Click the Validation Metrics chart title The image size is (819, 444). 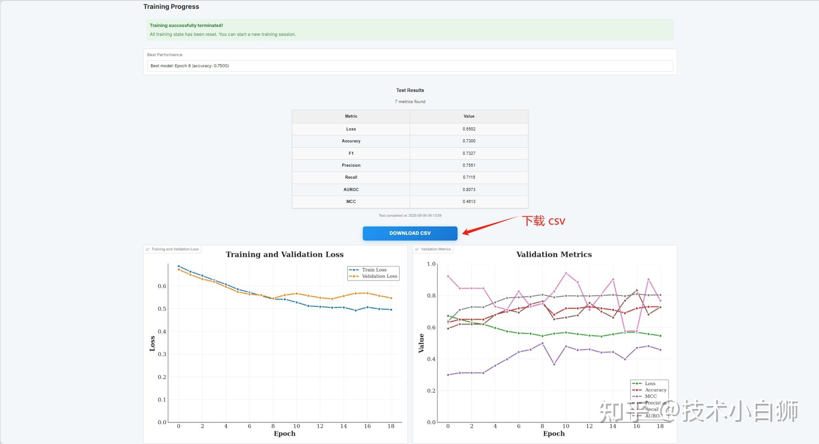pos(554,254)
